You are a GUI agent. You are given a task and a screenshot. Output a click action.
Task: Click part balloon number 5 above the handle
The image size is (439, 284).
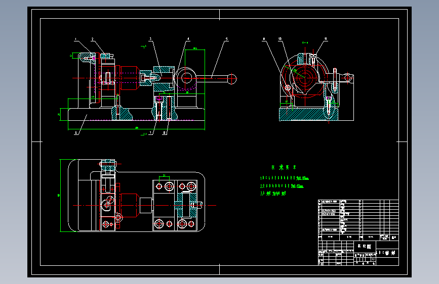tap(226, 39)
